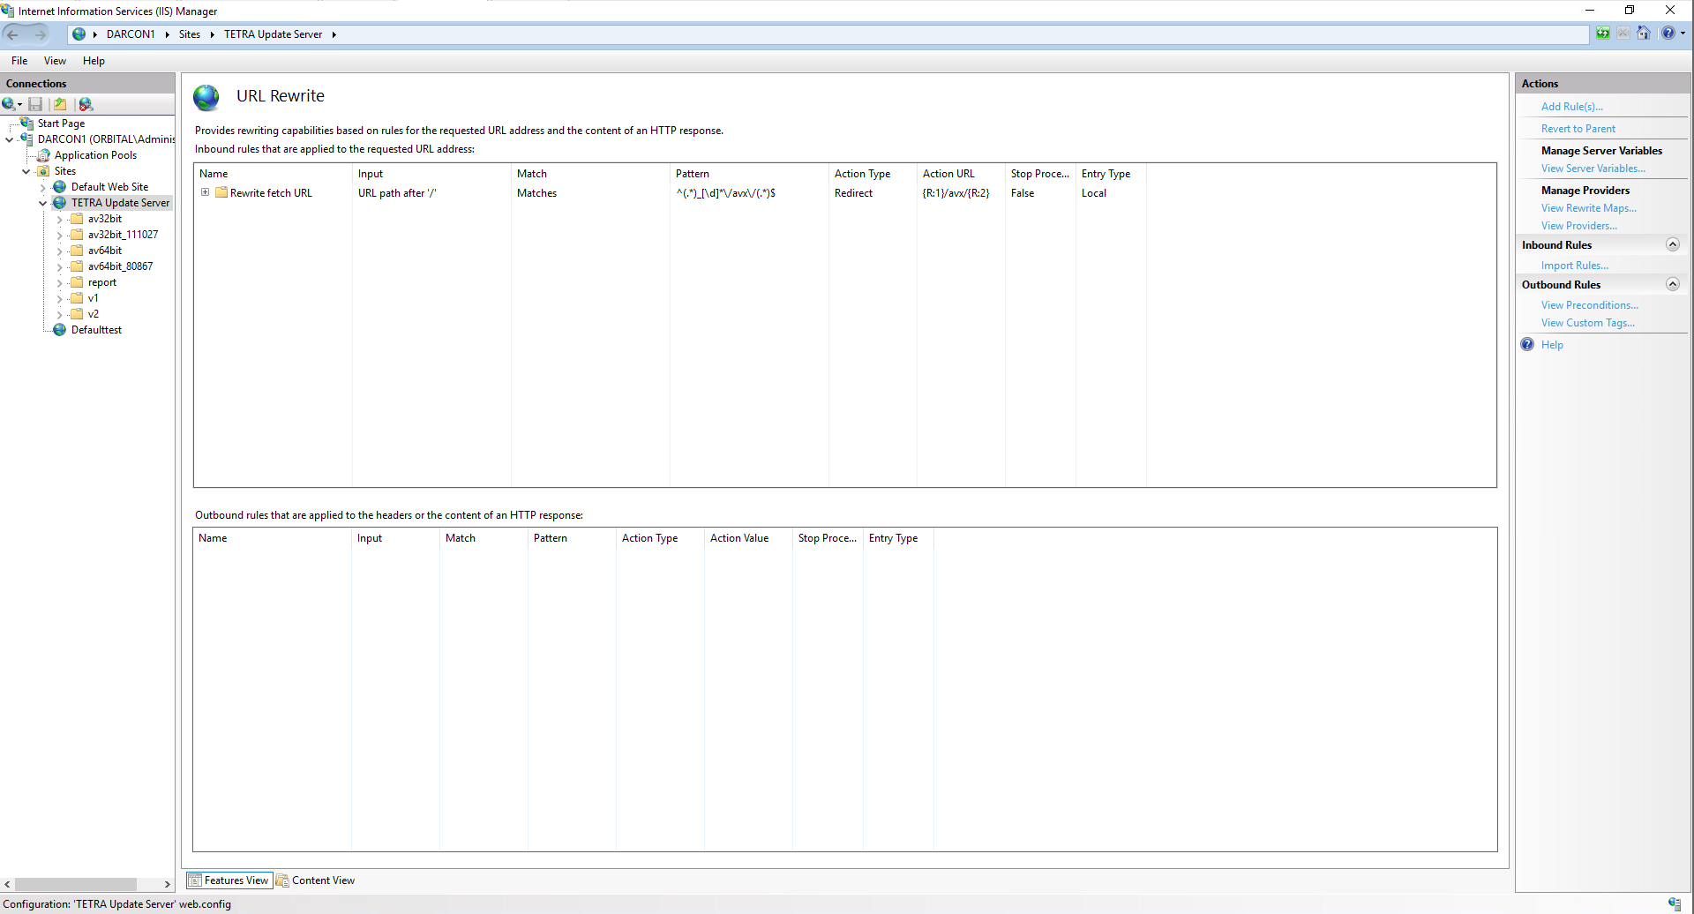The height and width of the screenshot is (914, 1694).
Task: Select the report folder in the tree
Action: (x=103, y=281)
